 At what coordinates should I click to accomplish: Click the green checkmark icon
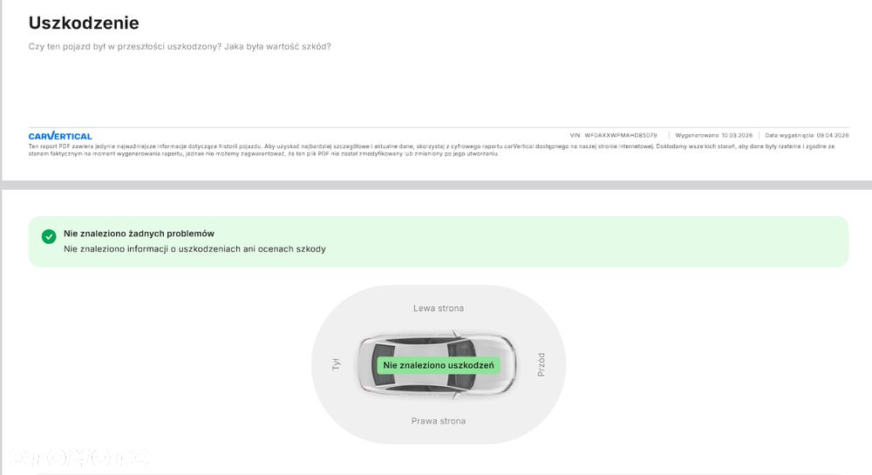click(x=49, y=236)
